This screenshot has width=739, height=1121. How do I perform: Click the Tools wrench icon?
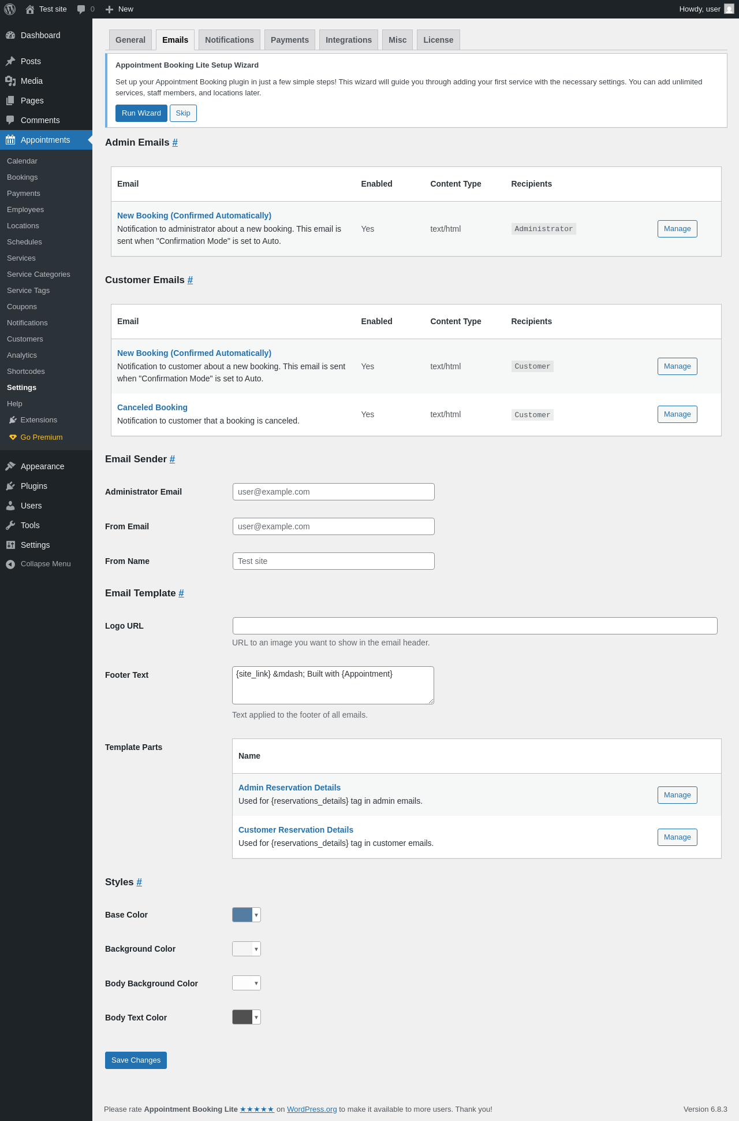[x=10, y=525]
